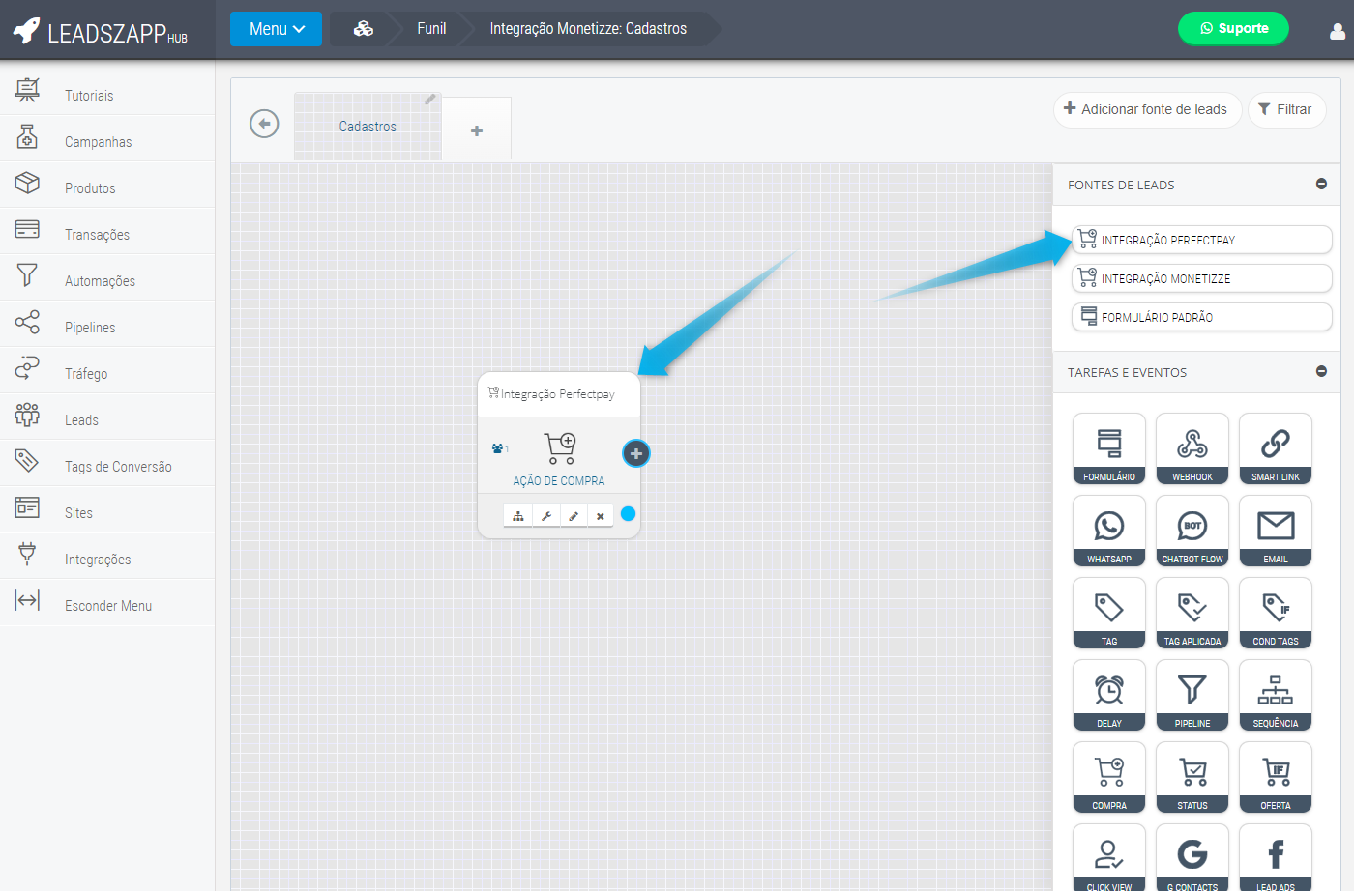Add the WhatsApp task block
Screen dimensions: 1354x891
[1108, 531]
